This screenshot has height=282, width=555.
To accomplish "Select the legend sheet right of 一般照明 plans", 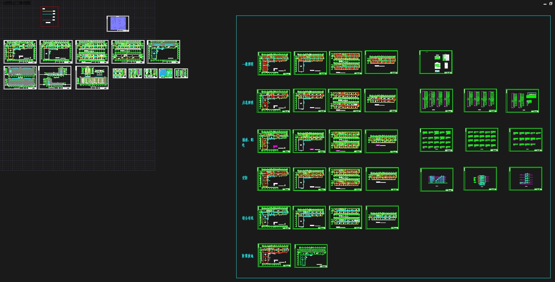I will tap(436, 62).
